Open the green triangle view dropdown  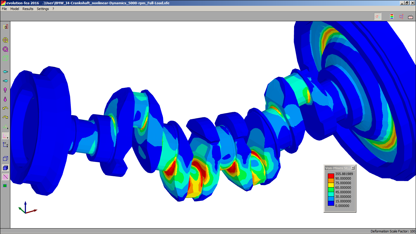(x=5, y=126)
